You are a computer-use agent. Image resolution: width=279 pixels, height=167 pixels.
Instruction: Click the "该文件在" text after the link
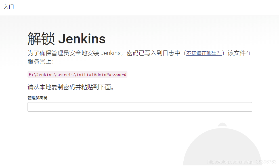point(240,53)
